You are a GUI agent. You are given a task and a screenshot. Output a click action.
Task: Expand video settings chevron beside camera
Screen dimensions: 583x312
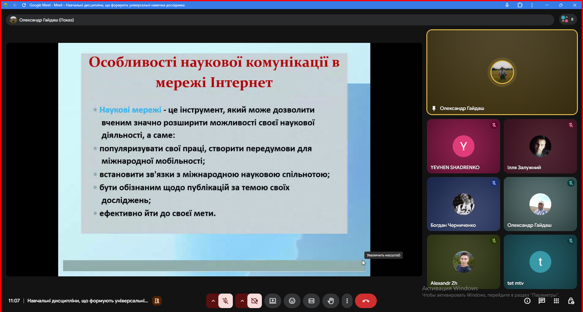tap(242, 301)
